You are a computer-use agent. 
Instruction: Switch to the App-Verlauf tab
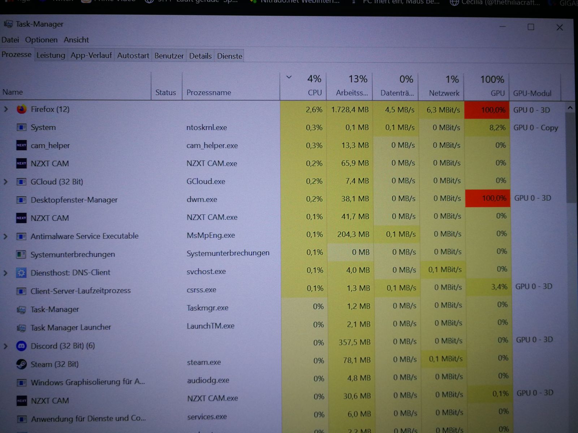tap(91, 56)
